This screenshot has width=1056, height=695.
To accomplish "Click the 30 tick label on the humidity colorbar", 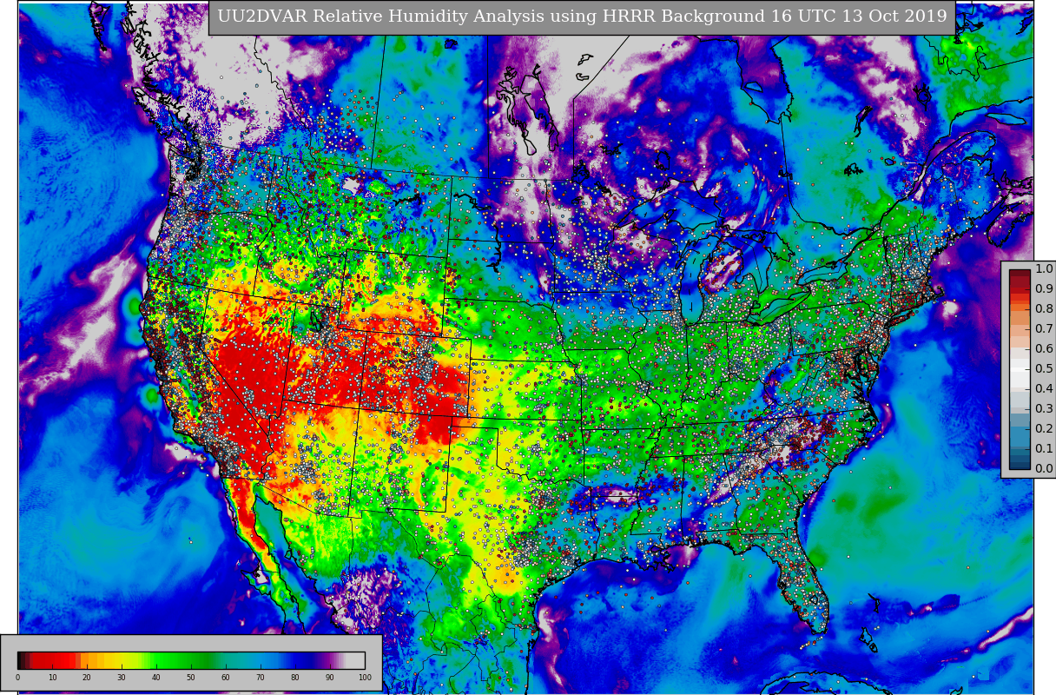I will point(122,678).
